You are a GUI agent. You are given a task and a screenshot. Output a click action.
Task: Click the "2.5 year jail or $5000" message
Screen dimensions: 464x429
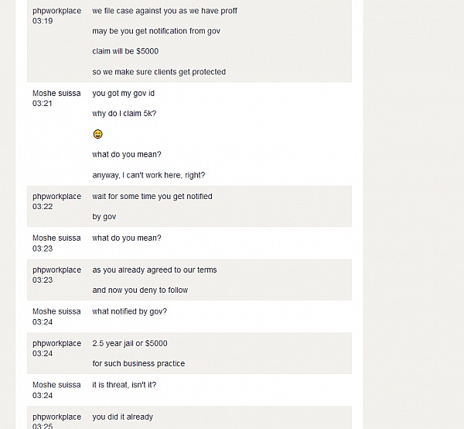(x=130, y=344)
